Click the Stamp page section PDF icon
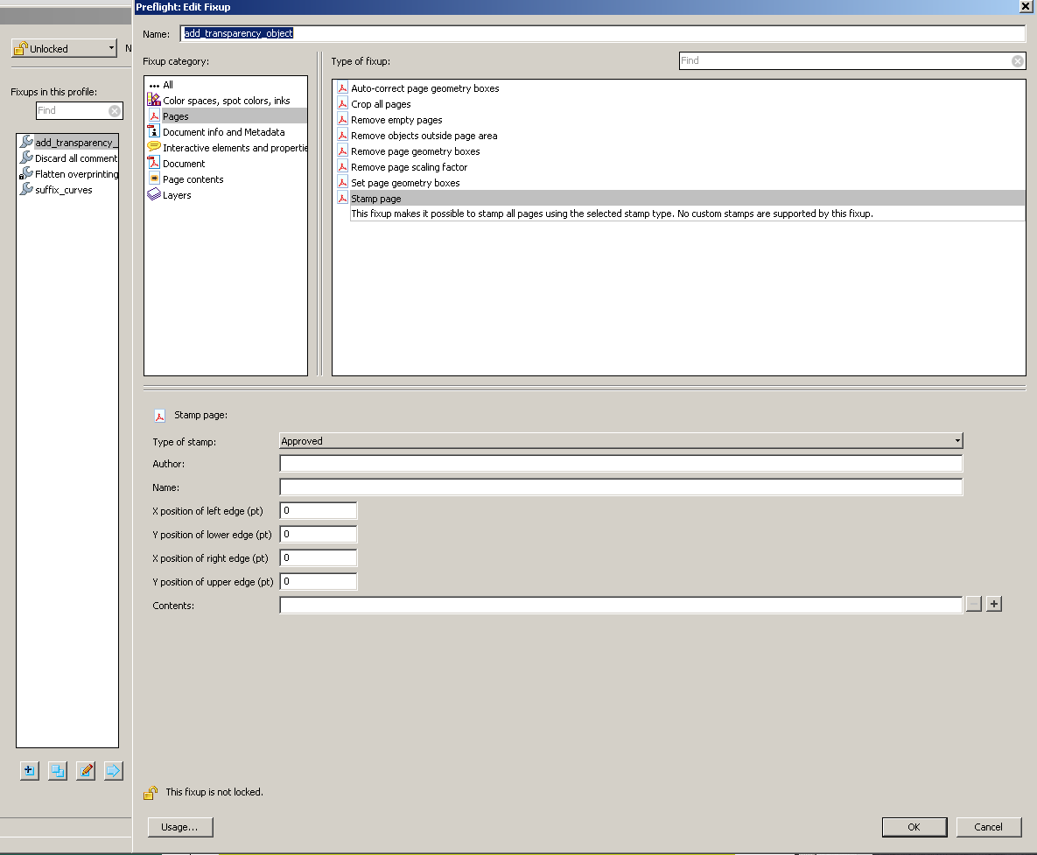Image resolution: width=1037 pixels, height=855 pixels. pos(159,416)
